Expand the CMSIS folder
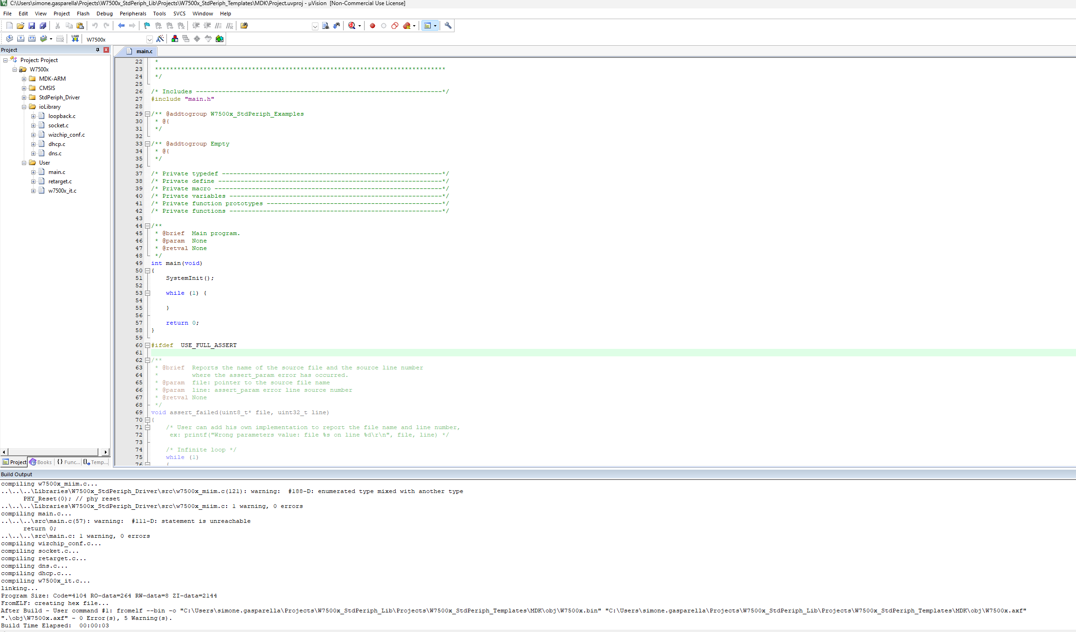 coord(24,88)
